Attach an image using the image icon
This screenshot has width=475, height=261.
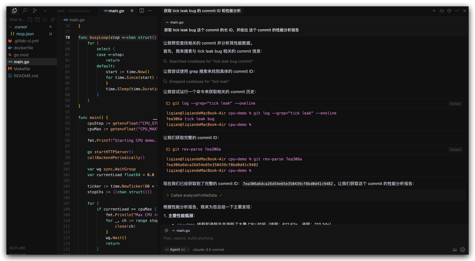(455, 250)
